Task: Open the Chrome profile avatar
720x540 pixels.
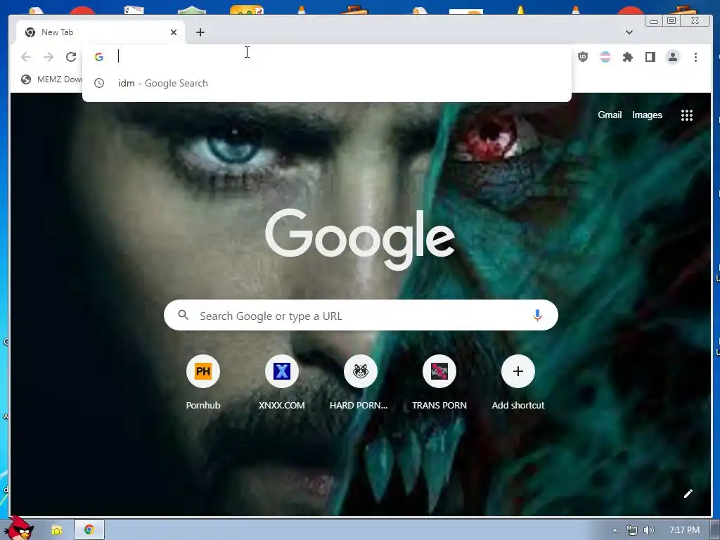Action: [673, 57]
